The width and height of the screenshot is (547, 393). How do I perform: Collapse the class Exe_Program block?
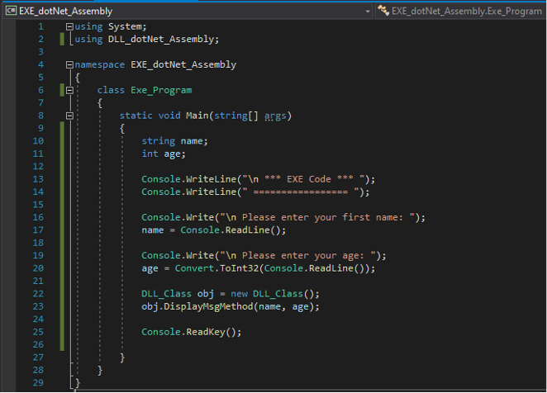point(69,90)
